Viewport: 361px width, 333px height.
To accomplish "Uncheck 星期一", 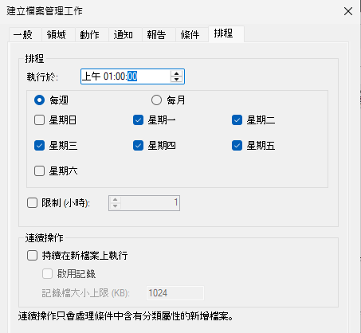I will pyautogui.click(x=138, y=120).
